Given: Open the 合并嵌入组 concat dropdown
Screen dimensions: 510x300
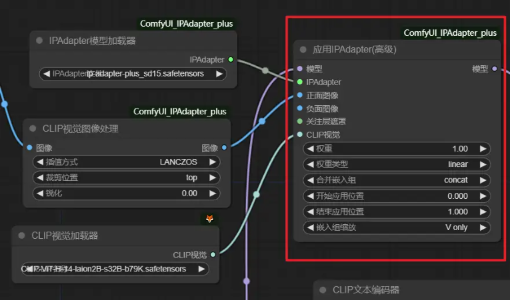Looking at the screenshot, I should [x=397, y=180].
